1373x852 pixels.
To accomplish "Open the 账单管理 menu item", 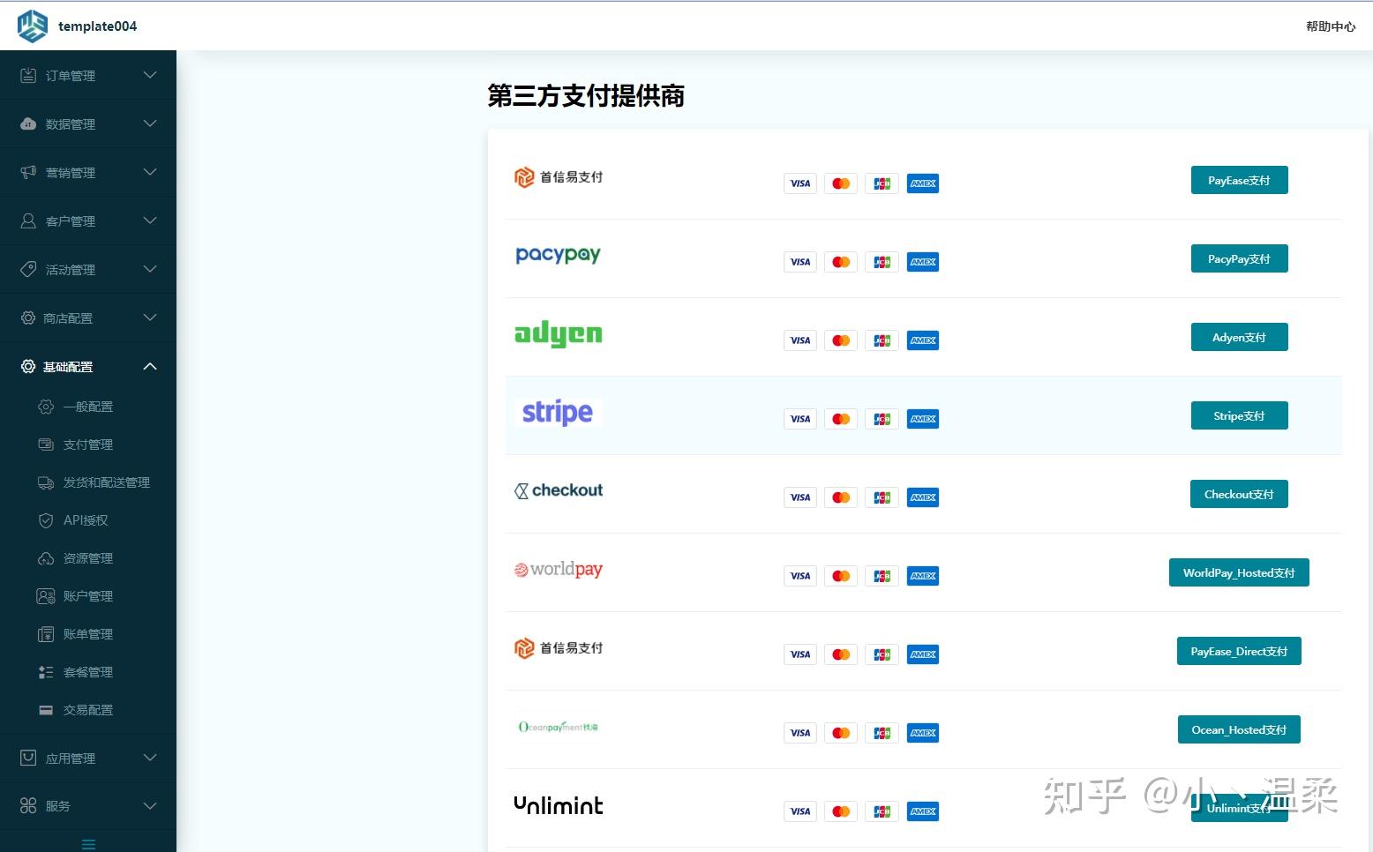I will pos(88,634).
